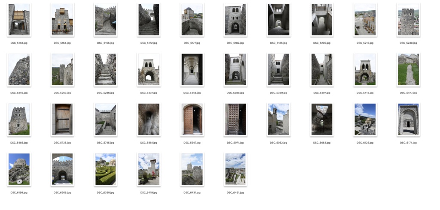Click the file name label DSC_5186.jpg
Screen dimensions: 440x210
click(x=278, y=43)
